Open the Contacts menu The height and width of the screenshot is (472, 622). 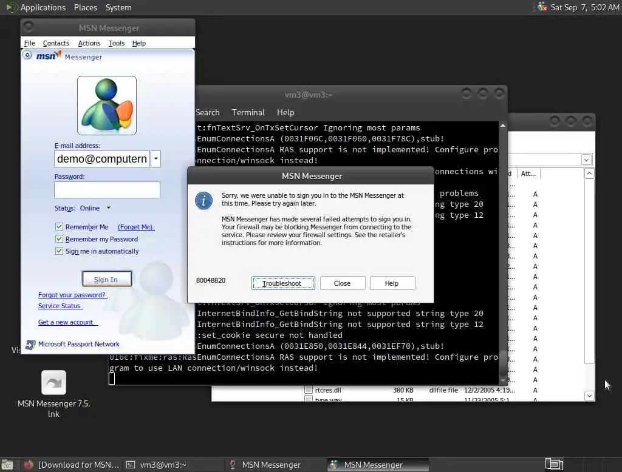[56, 43]
